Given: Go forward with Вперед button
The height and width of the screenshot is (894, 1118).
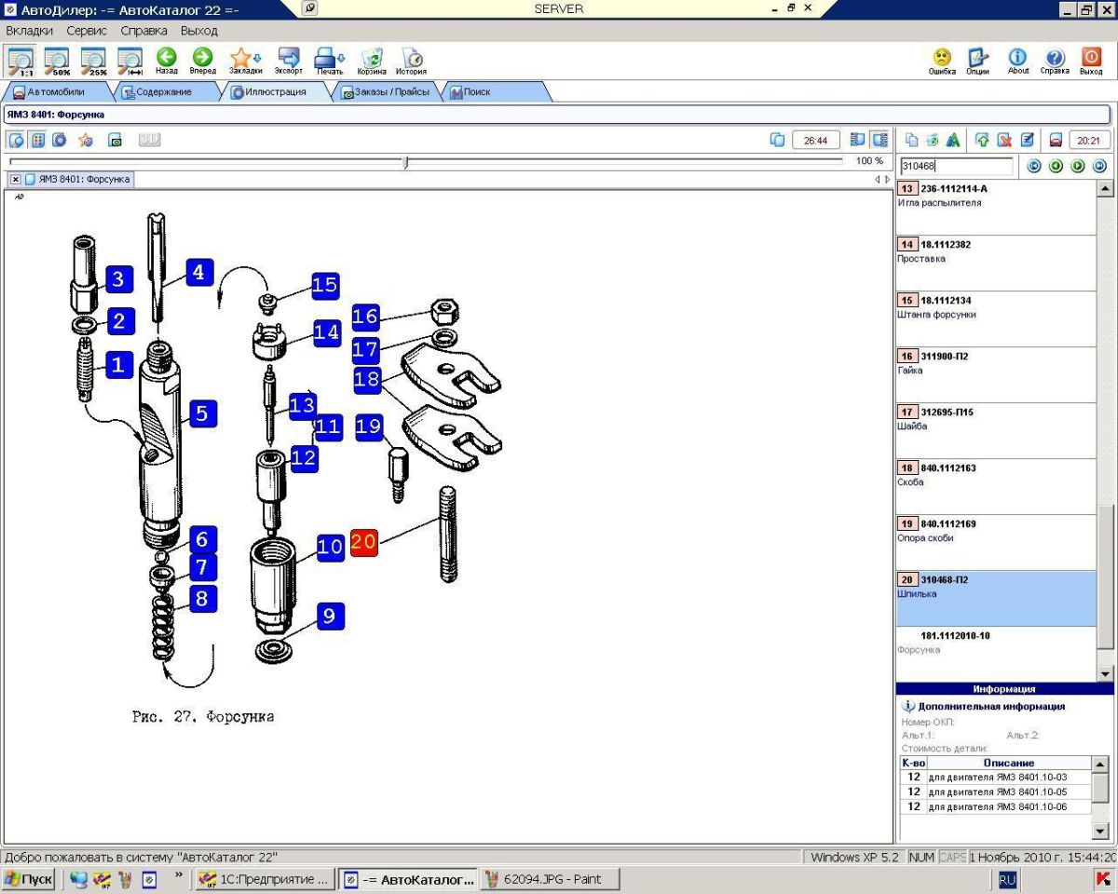Looking at the screenshot, I should point(202,61).
